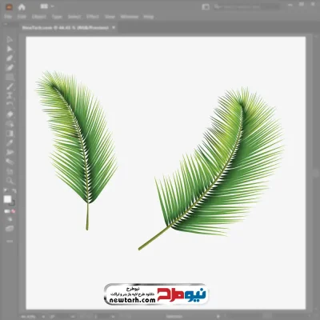Expand the zoom level dropdown in status bar
The height and width of the screenshot is (320, 320).
point(43,317)
